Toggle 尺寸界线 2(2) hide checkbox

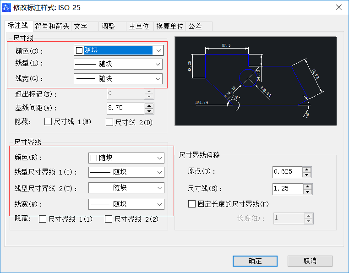point(109,219)
